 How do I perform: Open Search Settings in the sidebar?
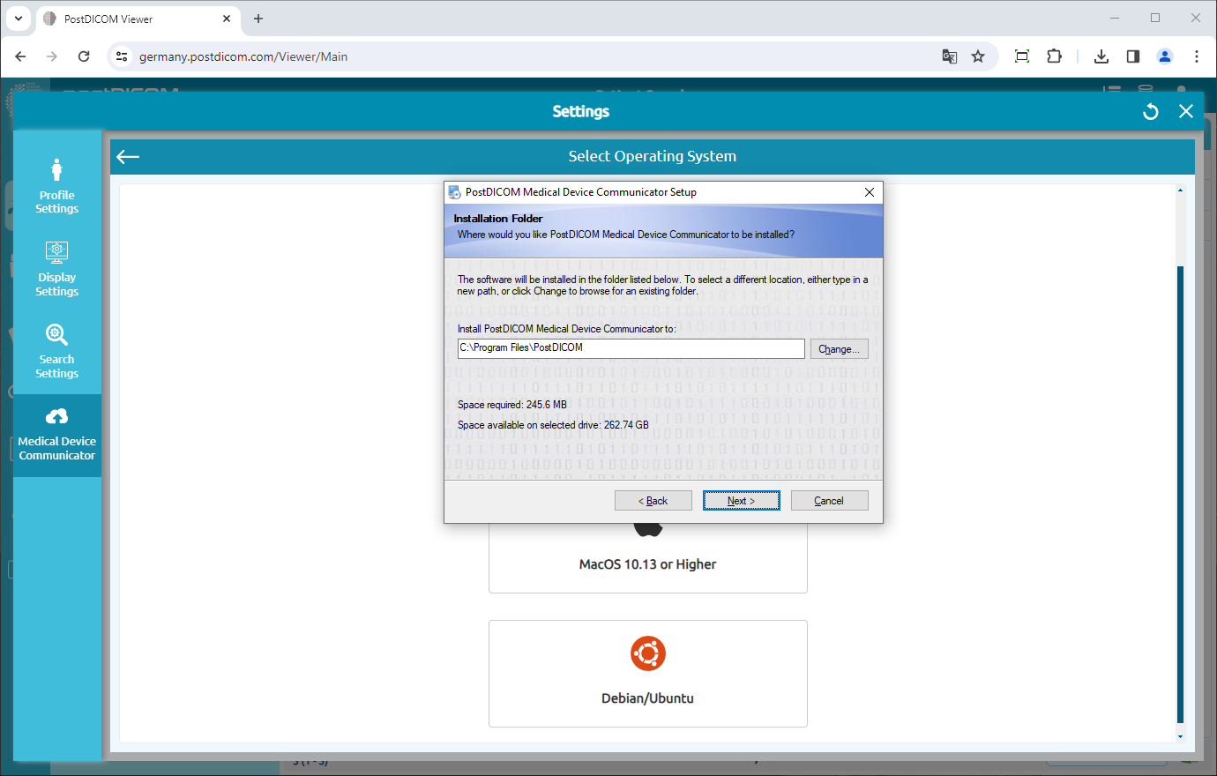(x=56, y=352)
